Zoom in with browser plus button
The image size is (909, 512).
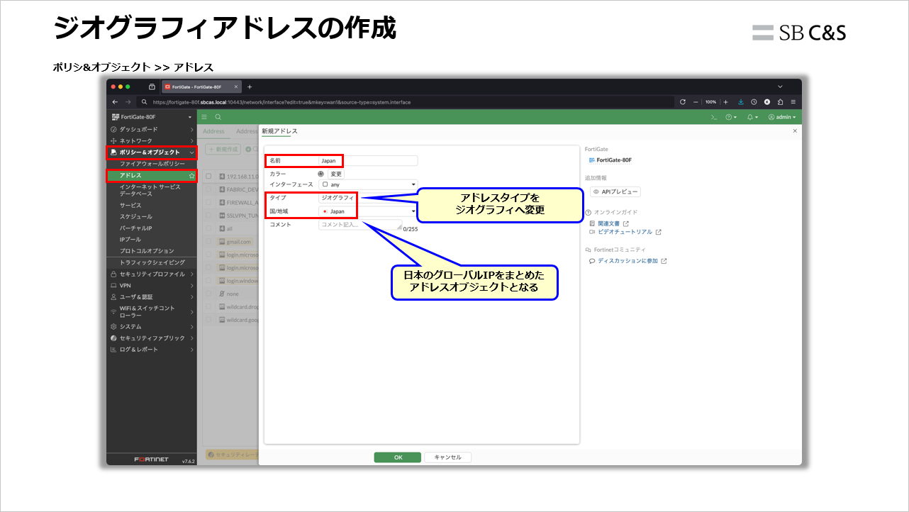coord(725,101)
